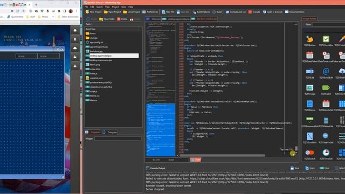Select theme.css in the file list
The image size is (345, 194).
coord(93,96)
